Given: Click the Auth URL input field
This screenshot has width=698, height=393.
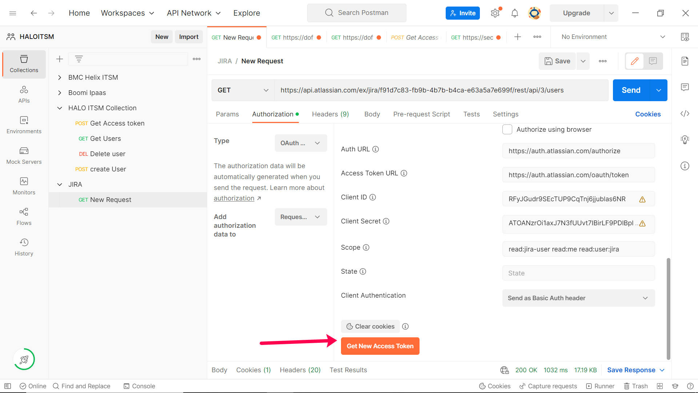Looking at the screenshot, I should click(579, 151).
